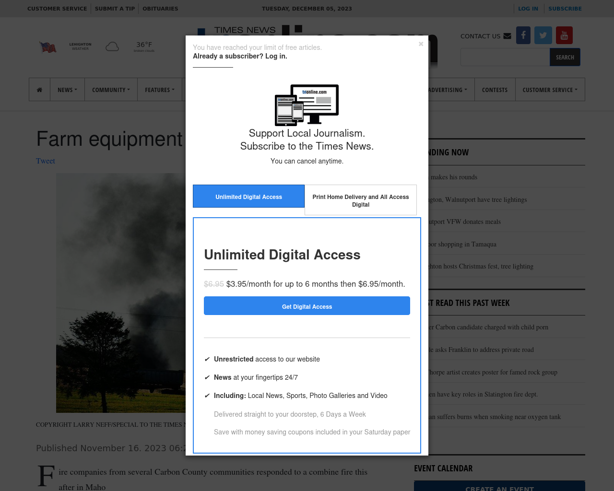This screenshot has width=614, height=491.
Task: Click the Contact Us envelope icon
Action: tap(507, 36)
